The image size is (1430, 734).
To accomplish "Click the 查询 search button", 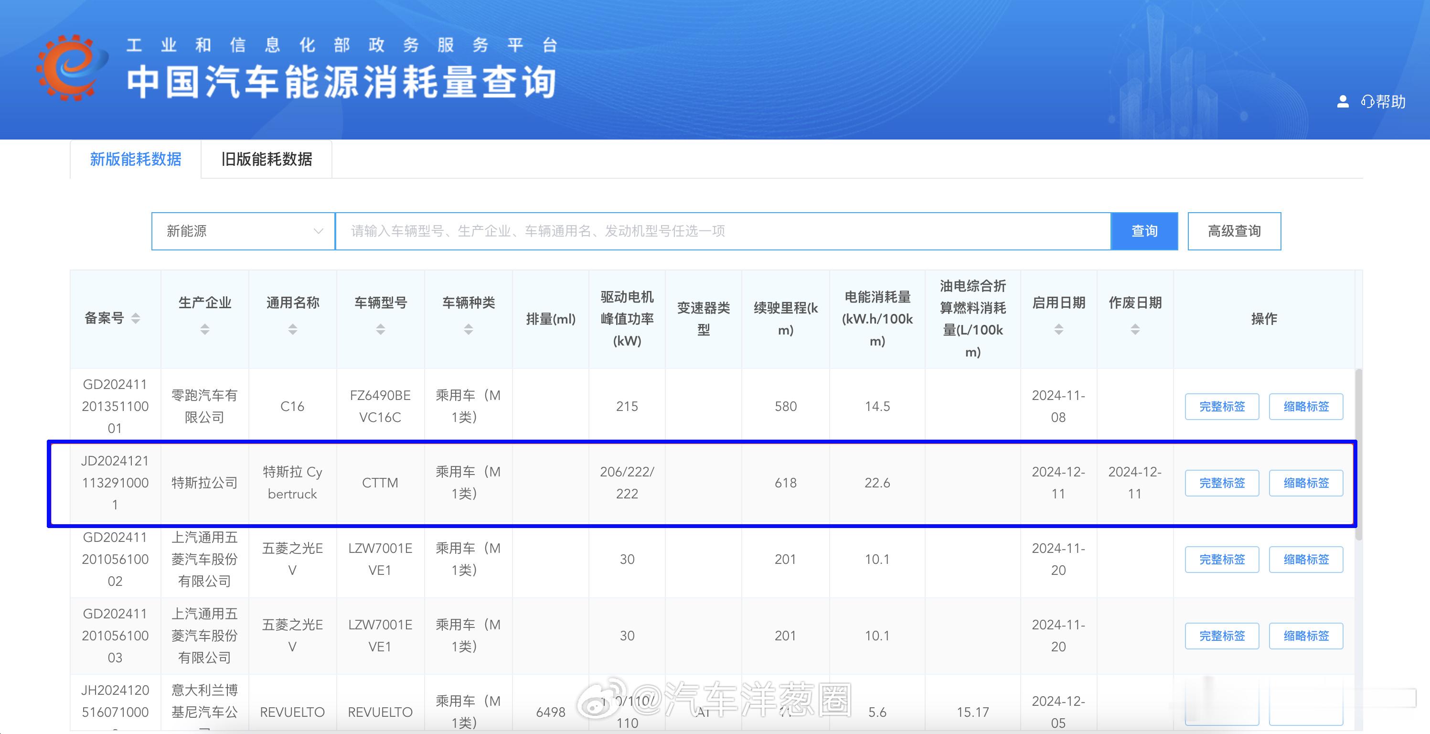I will click(x=1144, y=231).
